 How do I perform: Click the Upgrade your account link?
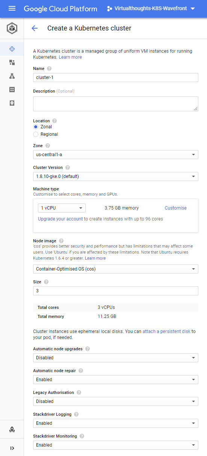[60, 219]
